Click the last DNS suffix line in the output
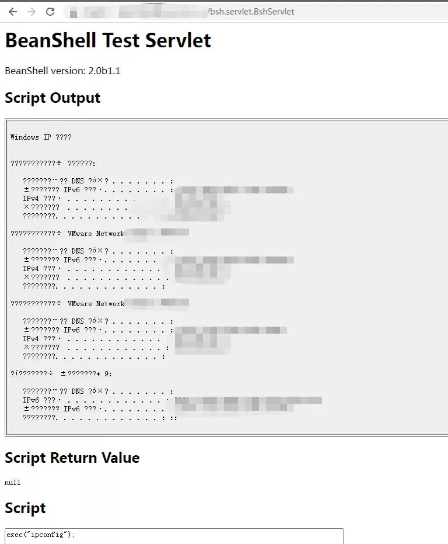This screenshot has width=448, height=544. click(x=97, y=391)
